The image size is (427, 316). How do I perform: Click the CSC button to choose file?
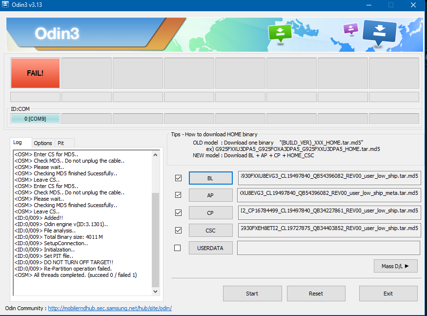[x=210, y=231]
